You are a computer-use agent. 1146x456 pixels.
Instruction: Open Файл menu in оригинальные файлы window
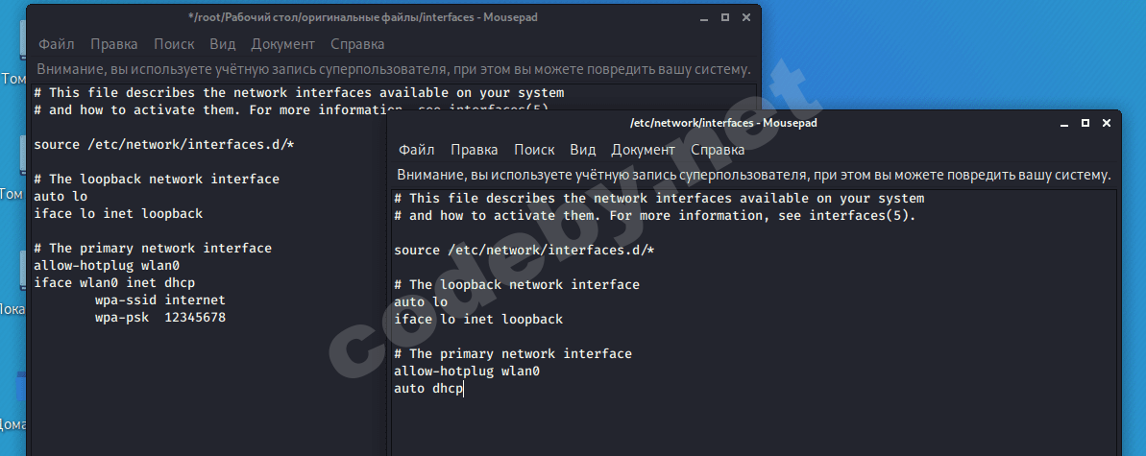57,44
